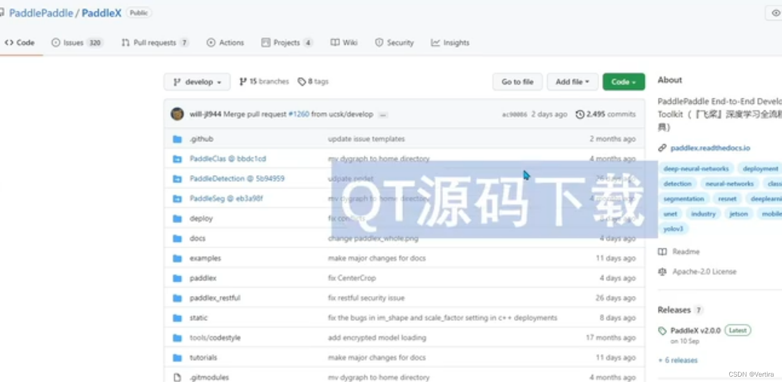Image resolution: width=782 pixels, height=382 pixels.
Task: View the 8 tags link
Action: pos(313,82)
